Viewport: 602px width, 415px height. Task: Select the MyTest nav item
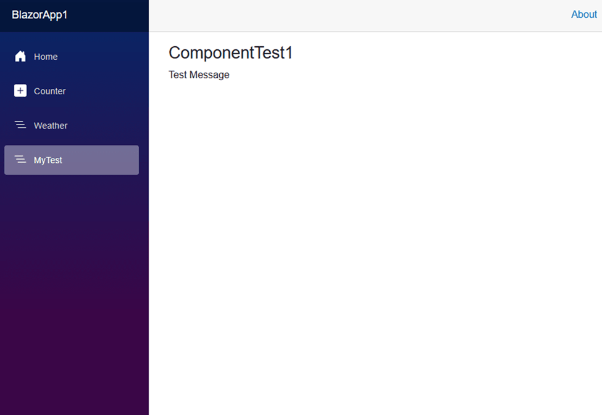point(72,160)
